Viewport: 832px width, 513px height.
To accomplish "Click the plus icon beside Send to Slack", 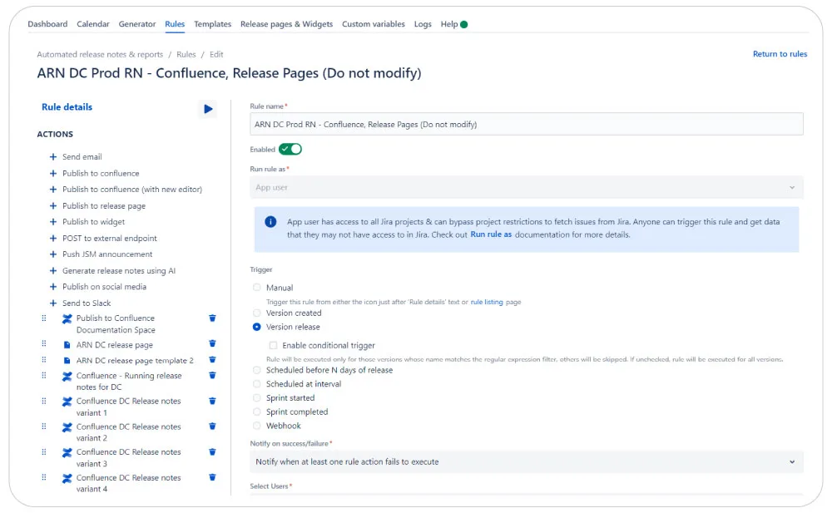I will 53,303.
